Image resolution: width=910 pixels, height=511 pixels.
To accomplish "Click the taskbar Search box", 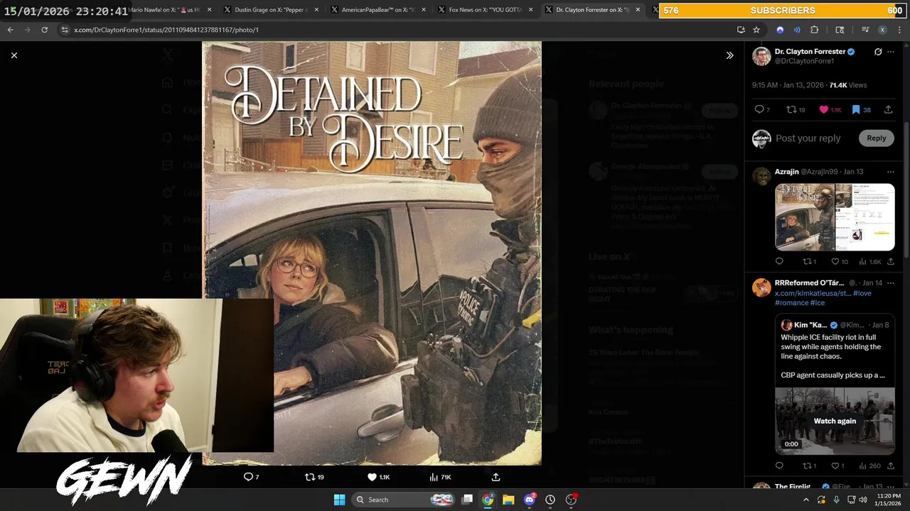I will 404,500.
